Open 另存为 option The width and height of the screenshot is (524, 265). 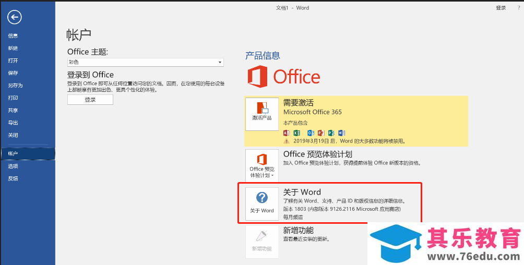tap(15, 85)
